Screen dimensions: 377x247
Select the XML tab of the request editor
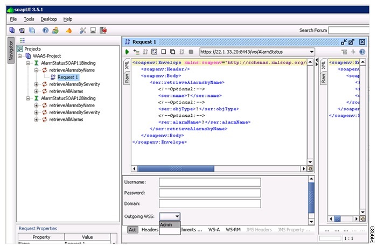coord(127,65)
